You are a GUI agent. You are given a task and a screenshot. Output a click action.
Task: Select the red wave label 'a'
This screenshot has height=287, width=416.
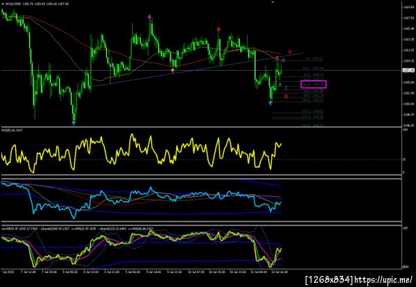[277, 58]
